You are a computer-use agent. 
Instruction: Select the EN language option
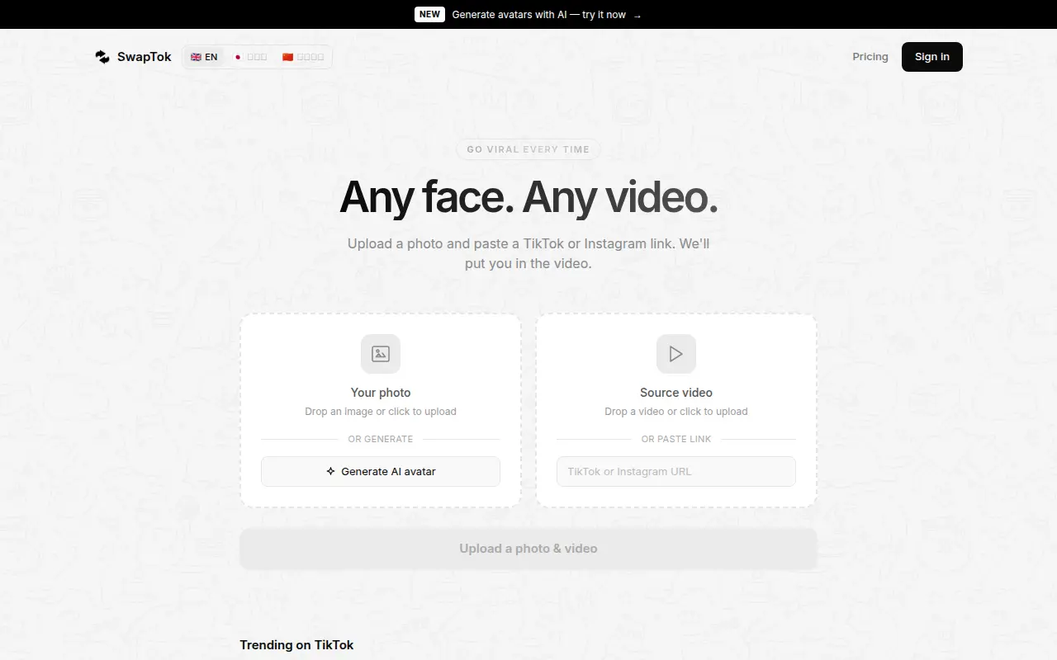(204, 57)
